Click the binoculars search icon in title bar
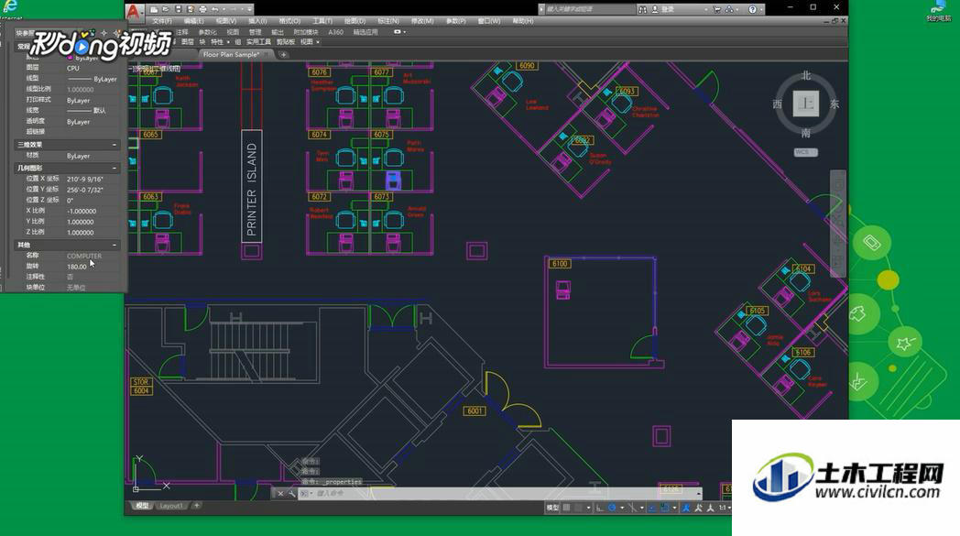The width and height of the screenshot is (960, 536). [642, 9]
